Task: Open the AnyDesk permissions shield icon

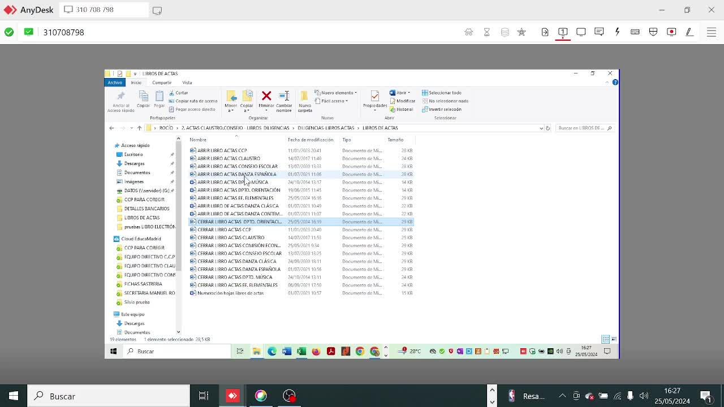Action: pos(653,32)
